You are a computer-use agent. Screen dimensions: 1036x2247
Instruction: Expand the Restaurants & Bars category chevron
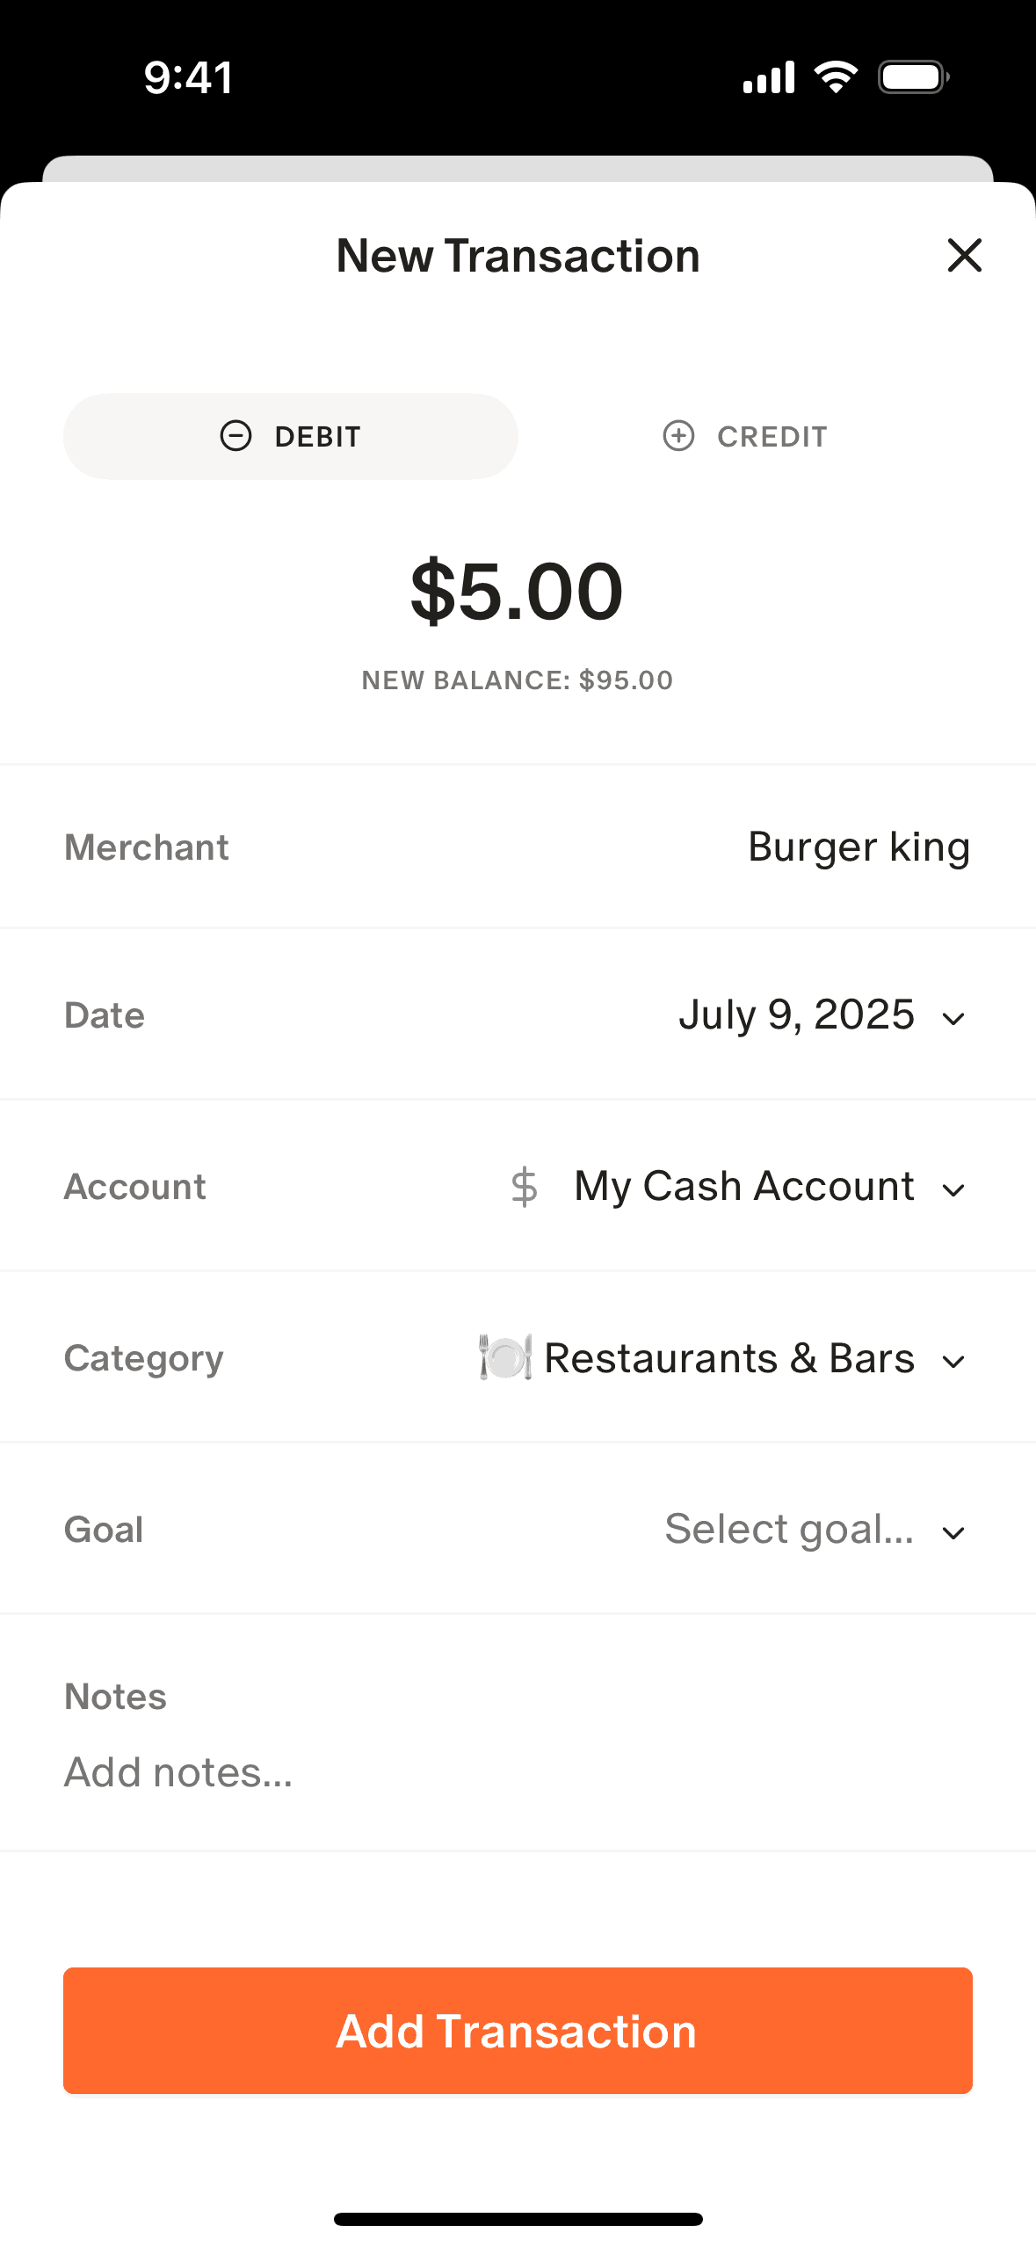(x=953, y=1362)
